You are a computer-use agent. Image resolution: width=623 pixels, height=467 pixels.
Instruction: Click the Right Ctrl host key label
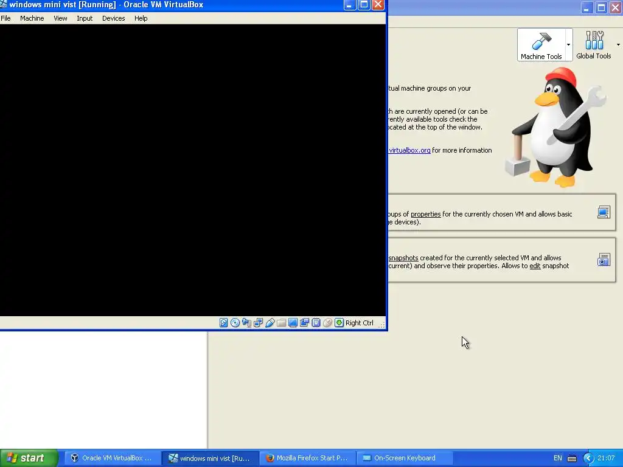tap(360, 323)
